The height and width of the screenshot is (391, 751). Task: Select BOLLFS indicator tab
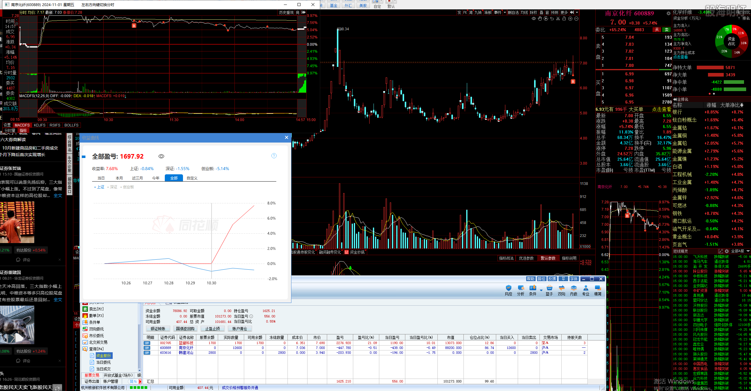pyautogui.click(x=71, y=125)
